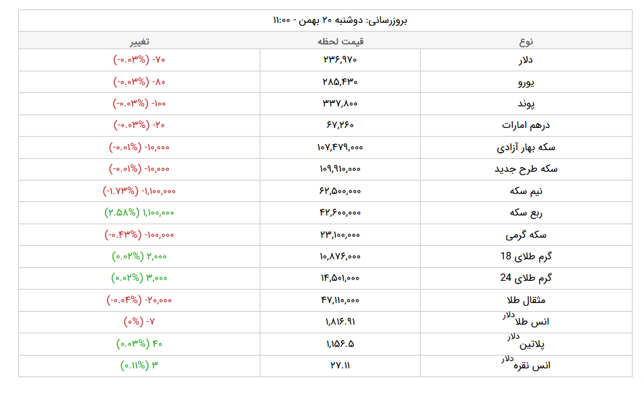Click the green change ۱,۱۰۰,۰۰۰ (۲.۵۸%)
644x398 pixels.
[139, 213]
